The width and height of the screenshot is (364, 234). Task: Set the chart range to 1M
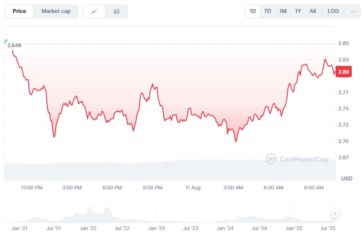(283, 11)
